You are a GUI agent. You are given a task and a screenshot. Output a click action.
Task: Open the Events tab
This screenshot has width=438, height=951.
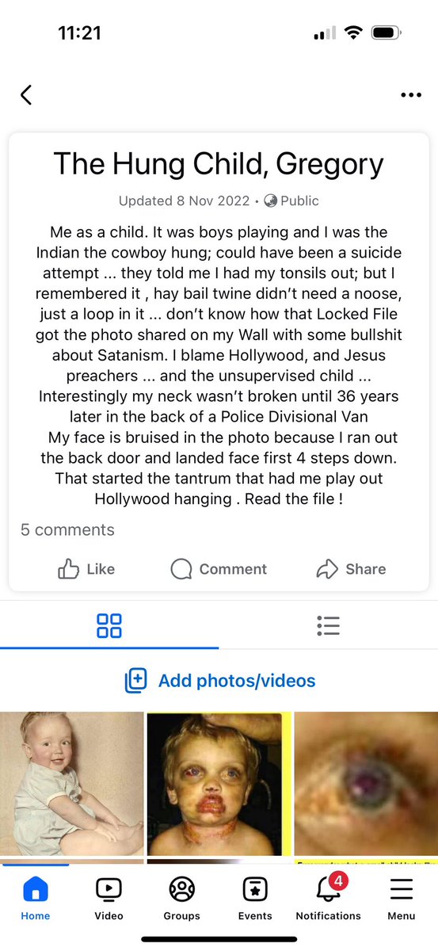pyautogui.click(x=255, y=899)
